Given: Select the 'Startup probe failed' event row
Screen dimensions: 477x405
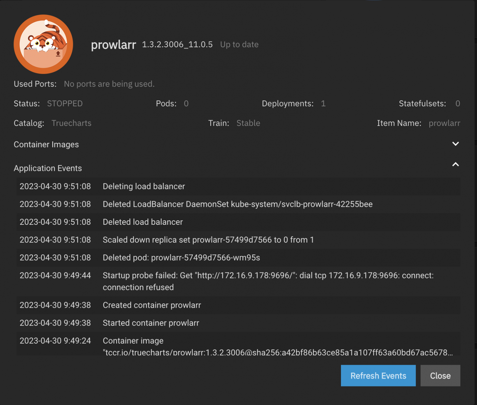Looking at the screenshot, I should click(x=238, y=281).
